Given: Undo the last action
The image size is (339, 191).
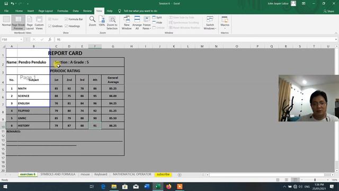Looking at the screenshot, I should pos(12,4).
